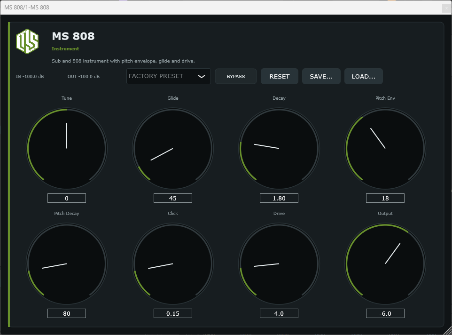The image size is (452, 335).
Task: Click the Decay label above knob
Action: click(x=279, y=98)
